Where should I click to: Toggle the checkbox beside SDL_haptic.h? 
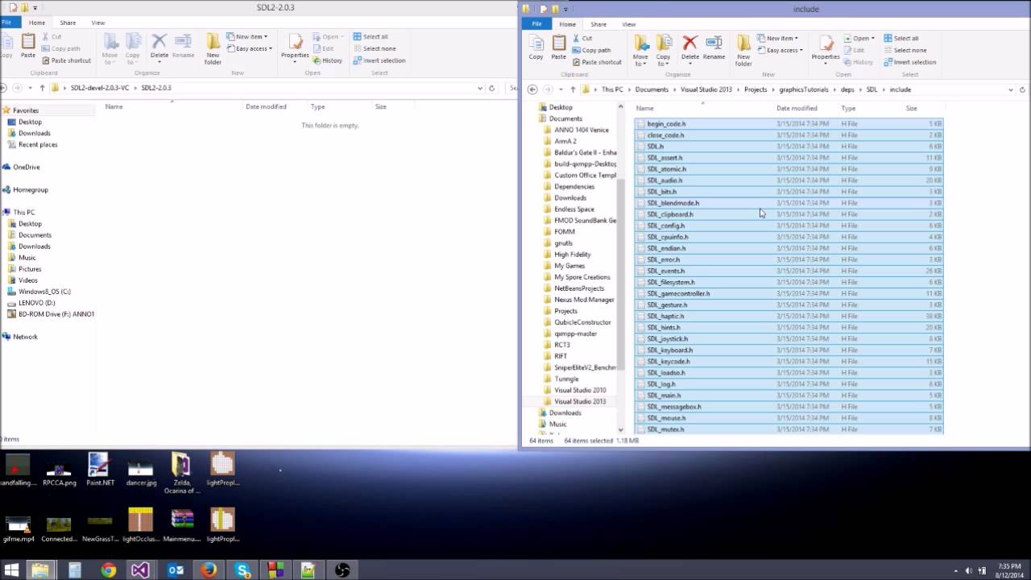click(x=641, y=316)
